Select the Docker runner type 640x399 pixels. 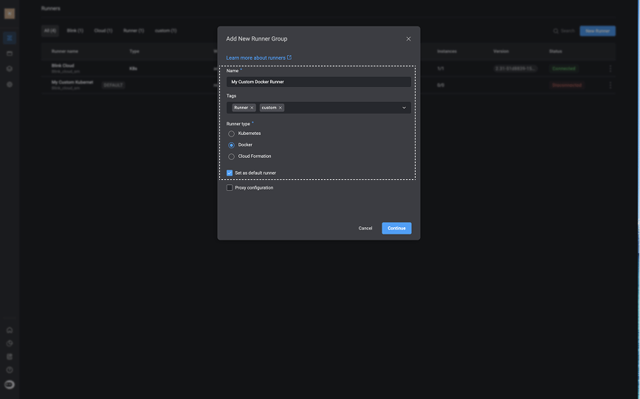[232, 145]
